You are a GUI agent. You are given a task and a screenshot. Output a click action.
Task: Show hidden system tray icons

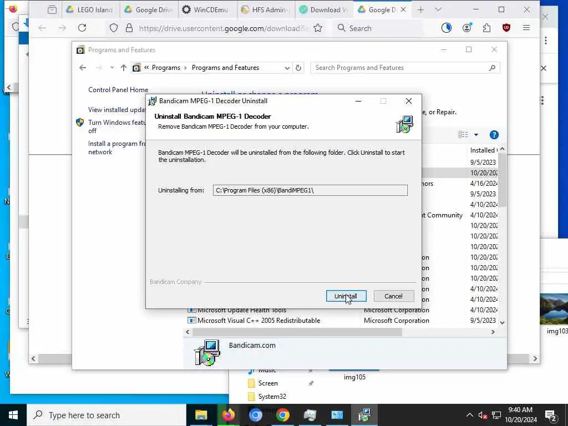tap(469, 415)
